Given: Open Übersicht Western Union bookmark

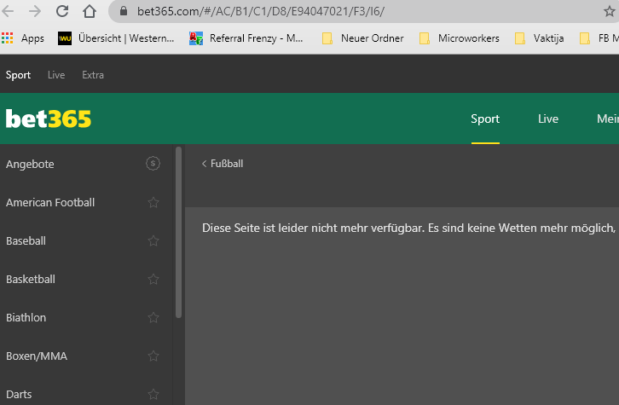Looking at the screenshot, I should click(x=116, y=38).
